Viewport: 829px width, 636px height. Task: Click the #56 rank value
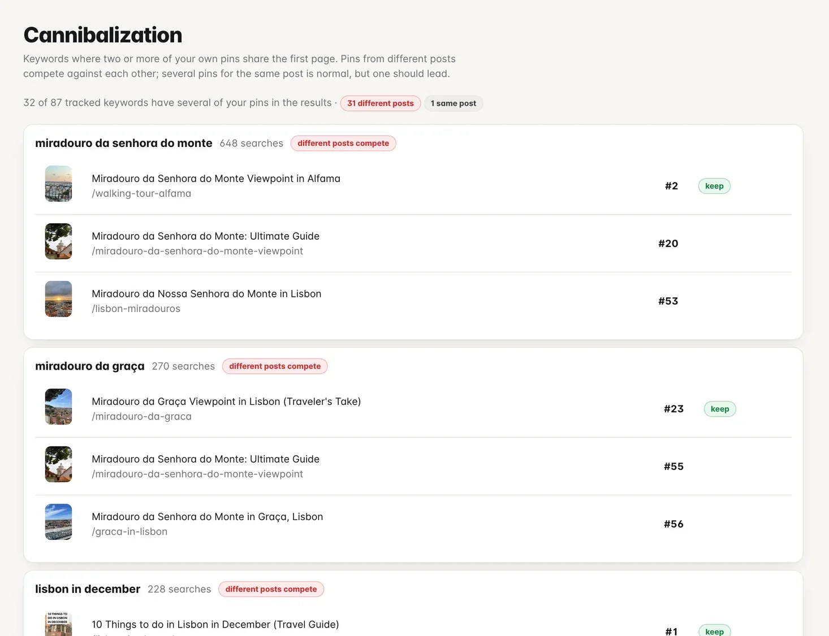pos(673,524)
